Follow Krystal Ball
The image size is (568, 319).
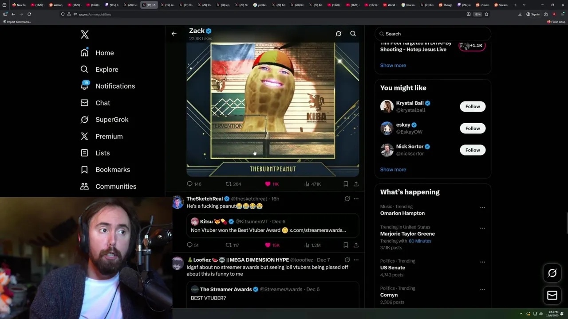coord(473,106)
